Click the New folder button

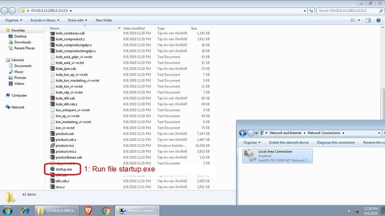[x=104, y=20]
